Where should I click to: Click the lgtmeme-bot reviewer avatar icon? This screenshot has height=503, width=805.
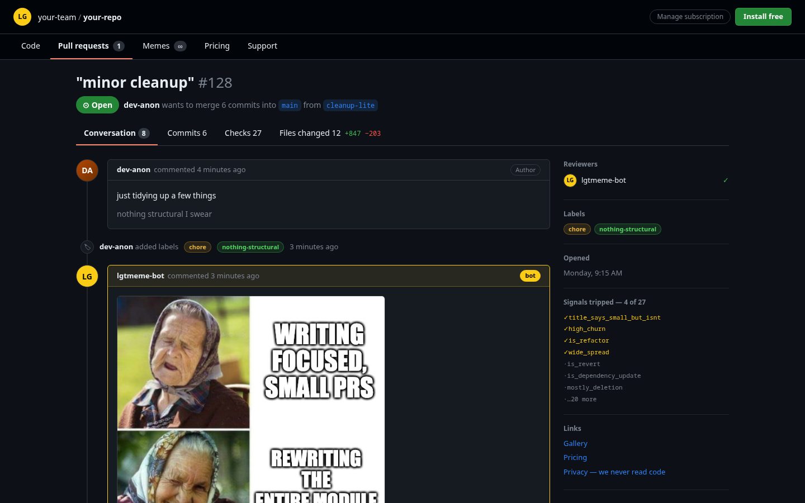tap(570, 180)
